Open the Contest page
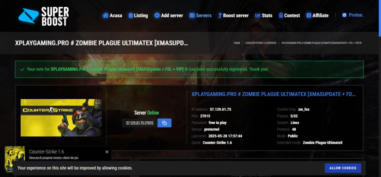The image size is (381, 177). pyautogui.click(x=289, y=16)
